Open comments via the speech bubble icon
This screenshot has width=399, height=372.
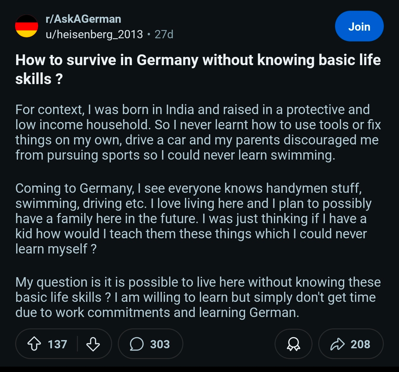tap(137, 344)
